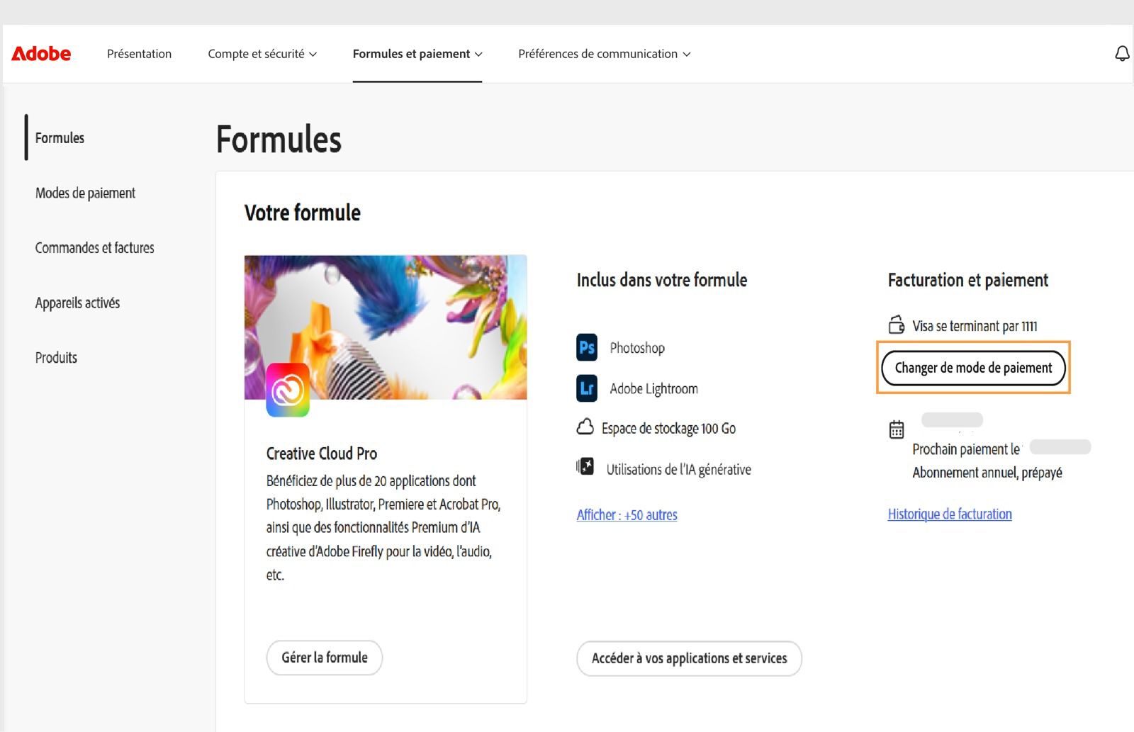Viewport: 1134px width, 732px height.
Task: Click the Visa card wallet icon
Action: (x=897, y=325)
